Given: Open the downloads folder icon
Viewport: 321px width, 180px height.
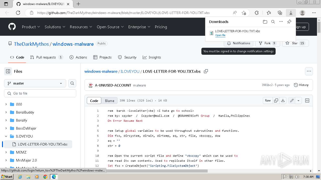Looking at the screenshot, I should tap(265, 22).
